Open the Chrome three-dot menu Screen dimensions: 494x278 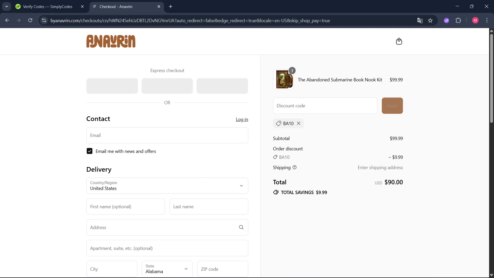point(487,20)
